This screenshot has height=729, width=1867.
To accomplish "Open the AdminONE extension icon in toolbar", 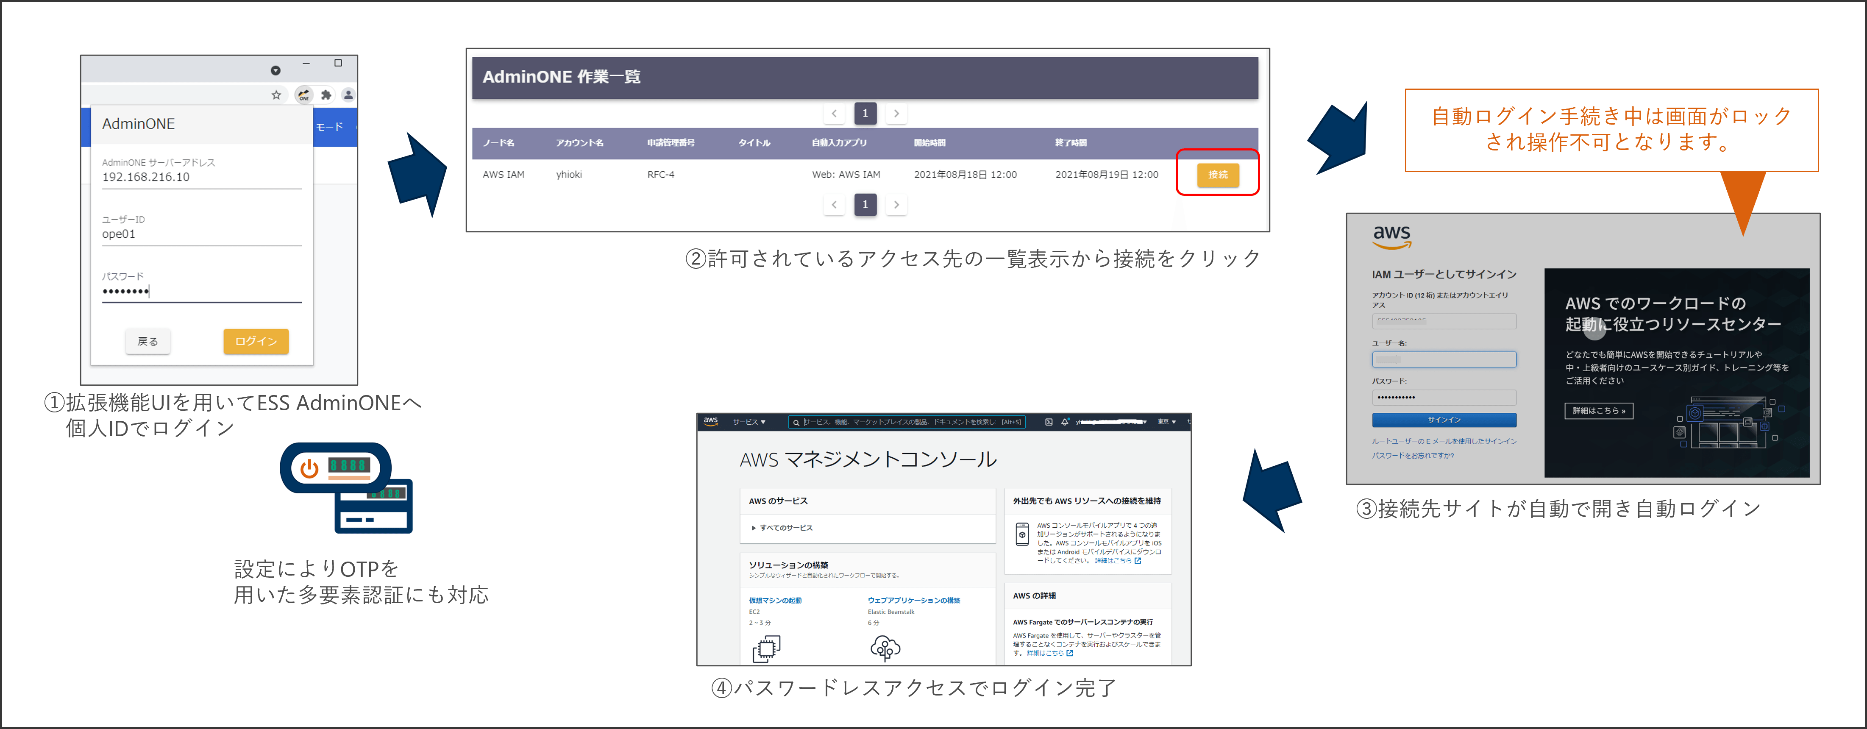I will [x=303, y=95].
